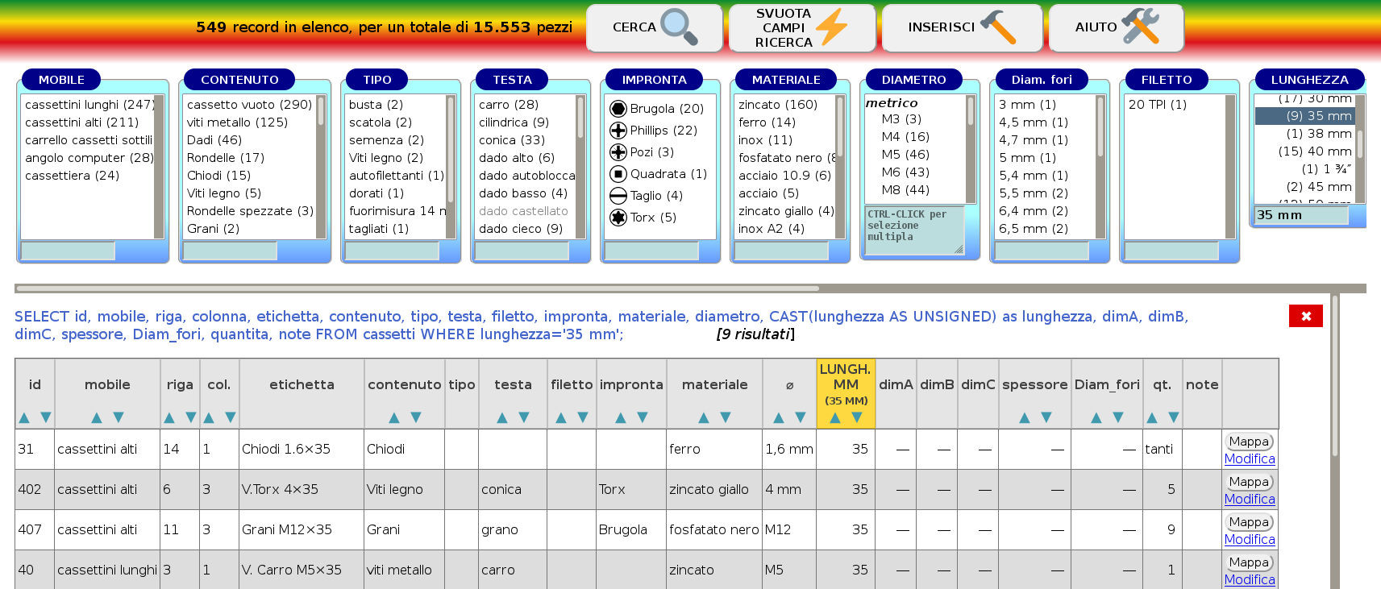Click the LUNGHEZZA text field showing 35 mm

pos(1300,215)
